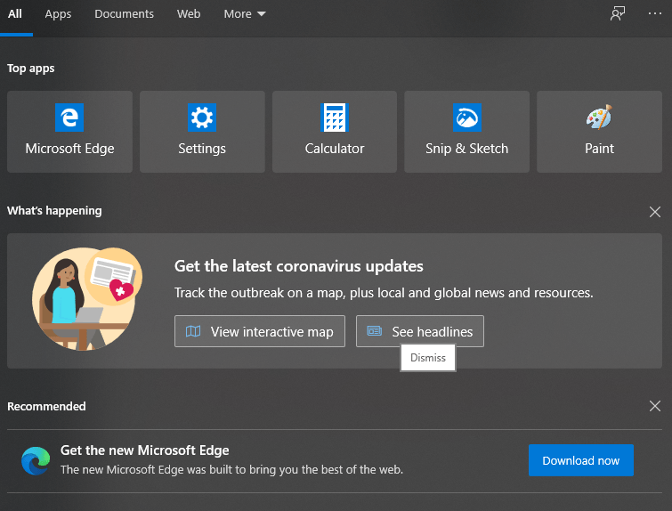Switch to the Apps tab
The image size is (672, 511).
click(x=58, y=14)
